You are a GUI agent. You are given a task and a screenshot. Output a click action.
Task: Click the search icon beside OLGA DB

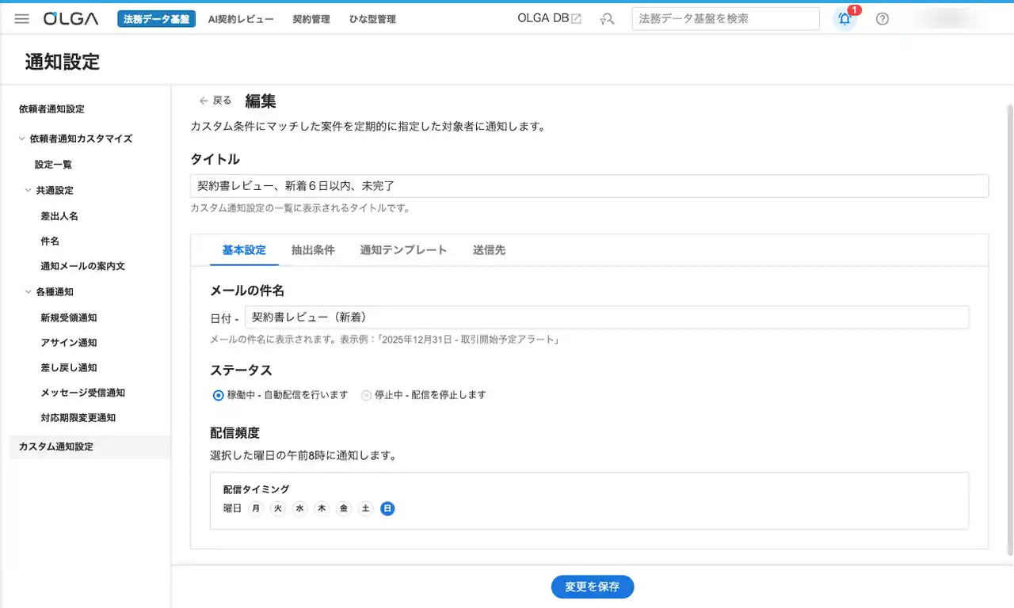[608, 19]
